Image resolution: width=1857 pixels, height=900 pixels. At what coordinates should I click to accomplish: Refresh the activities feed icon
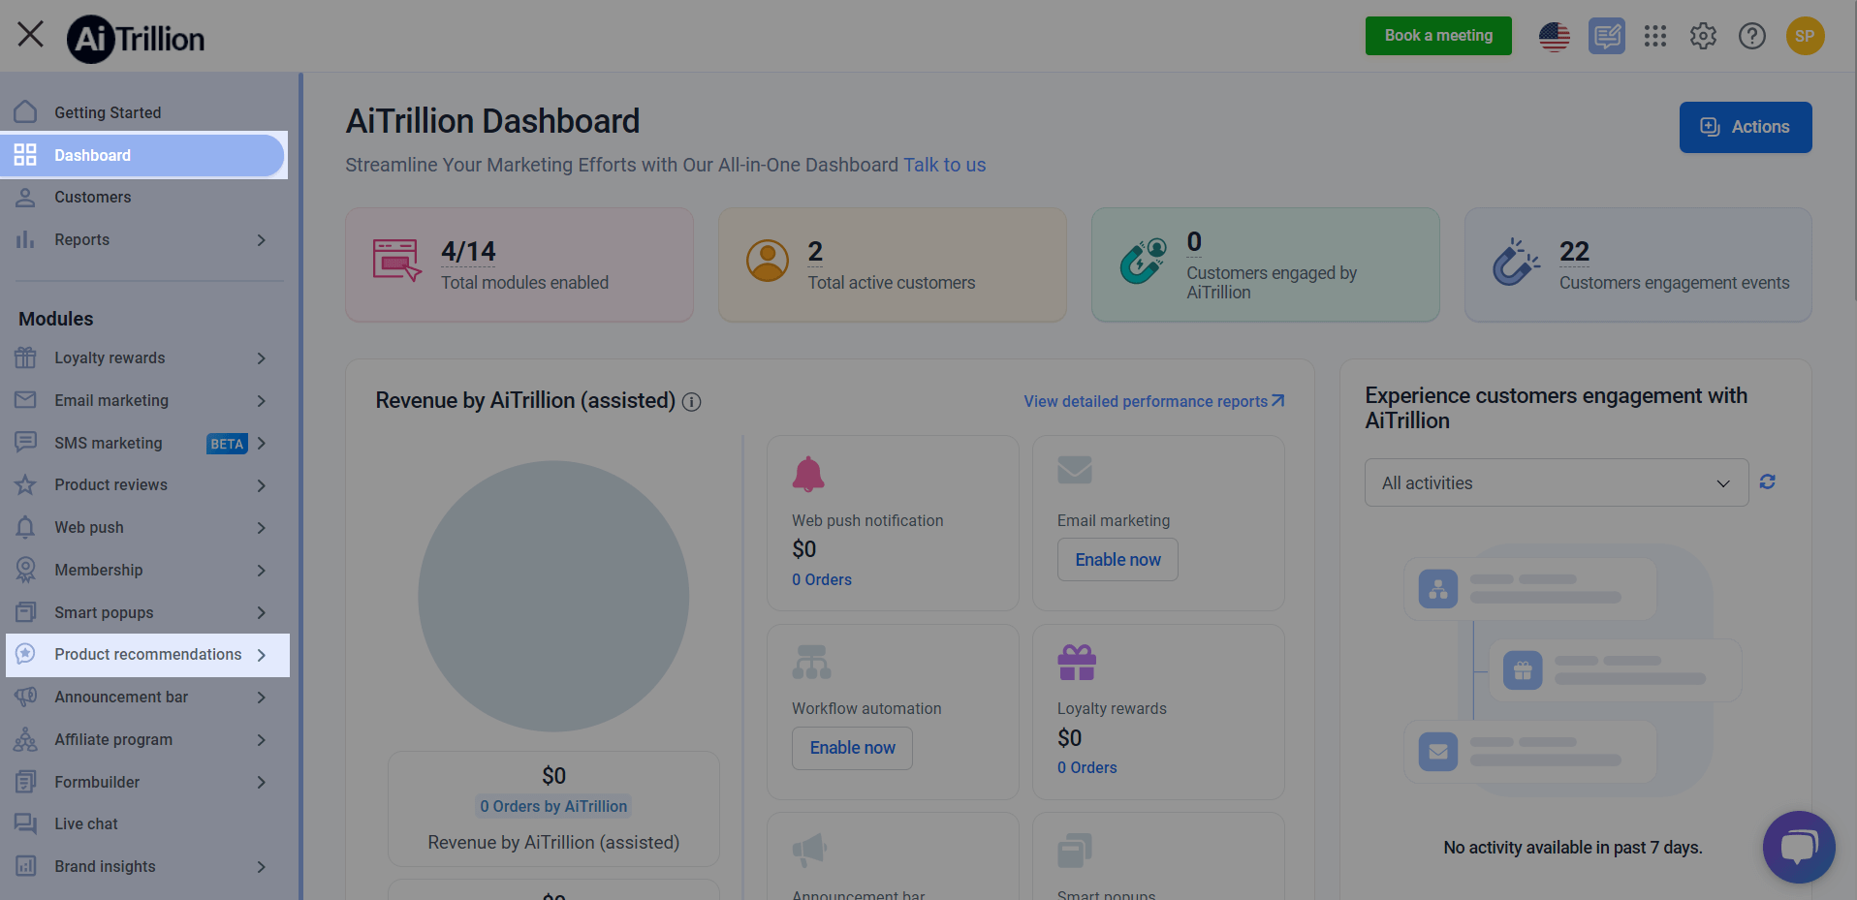pyautogui.click(x=1768, y=481)
